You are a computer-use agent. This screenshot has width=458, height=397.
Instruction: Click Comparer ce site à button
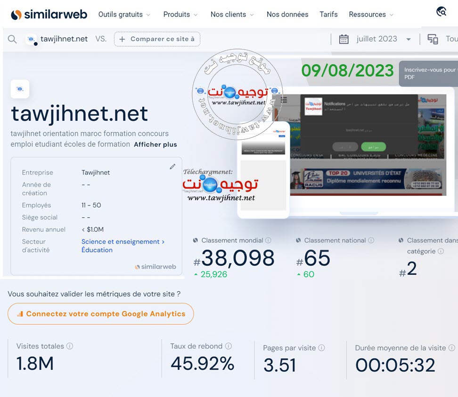157,39
